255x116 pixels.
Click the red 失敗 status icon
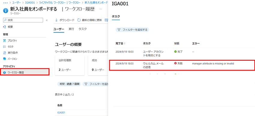pyautogui.click(x=175, y=63)
